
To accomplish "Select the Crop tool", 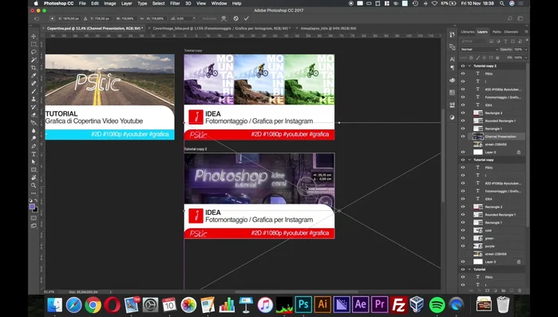I will tap(34, 68).
